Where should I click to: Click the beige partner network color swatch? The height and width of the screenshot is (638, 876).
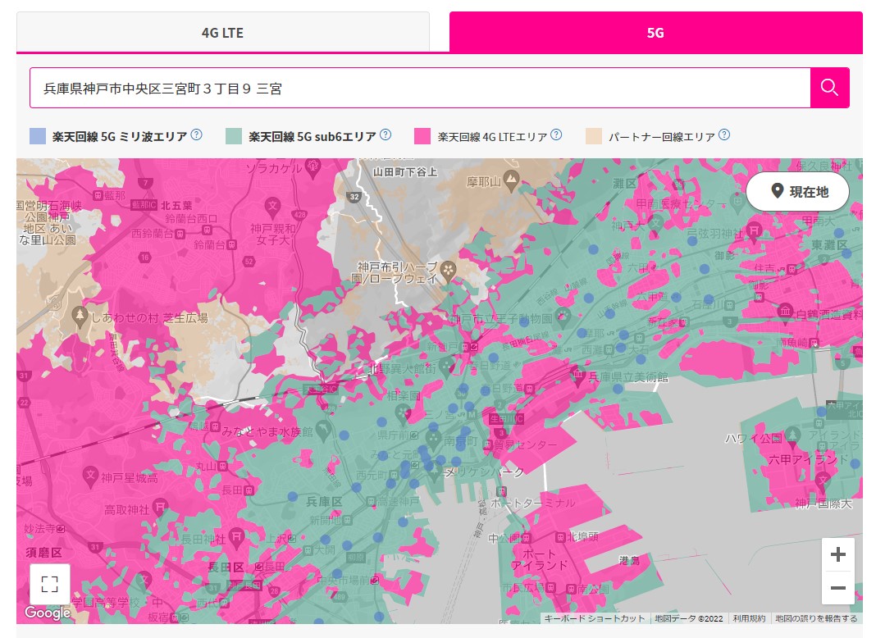593,136
